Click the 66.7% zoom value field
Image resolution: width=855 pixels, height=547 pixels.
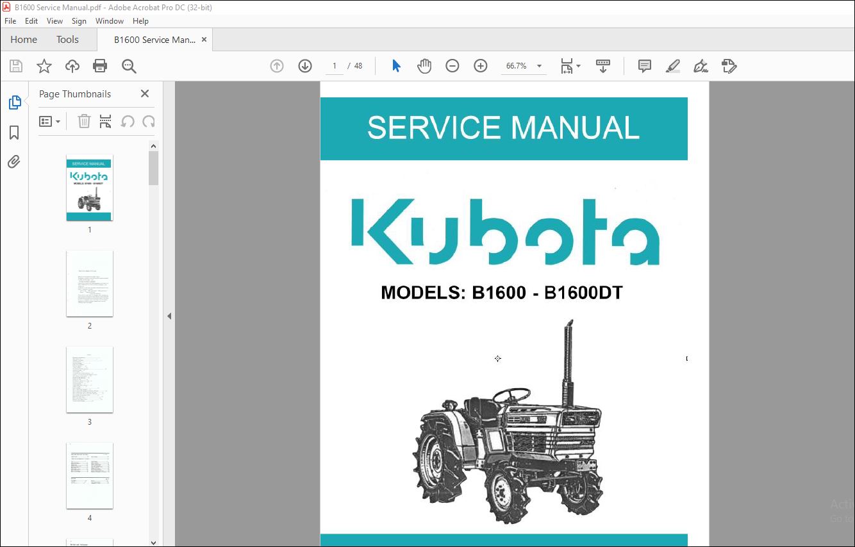517,66
